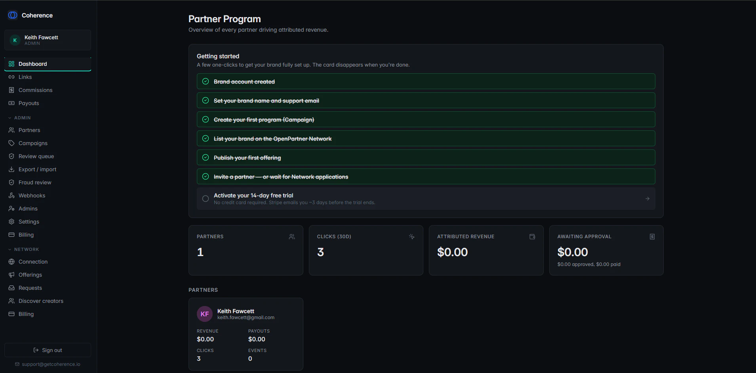The image size is (756, 373).
Task: Click the checkmark on Create your first program
Action: click(206, 119)
